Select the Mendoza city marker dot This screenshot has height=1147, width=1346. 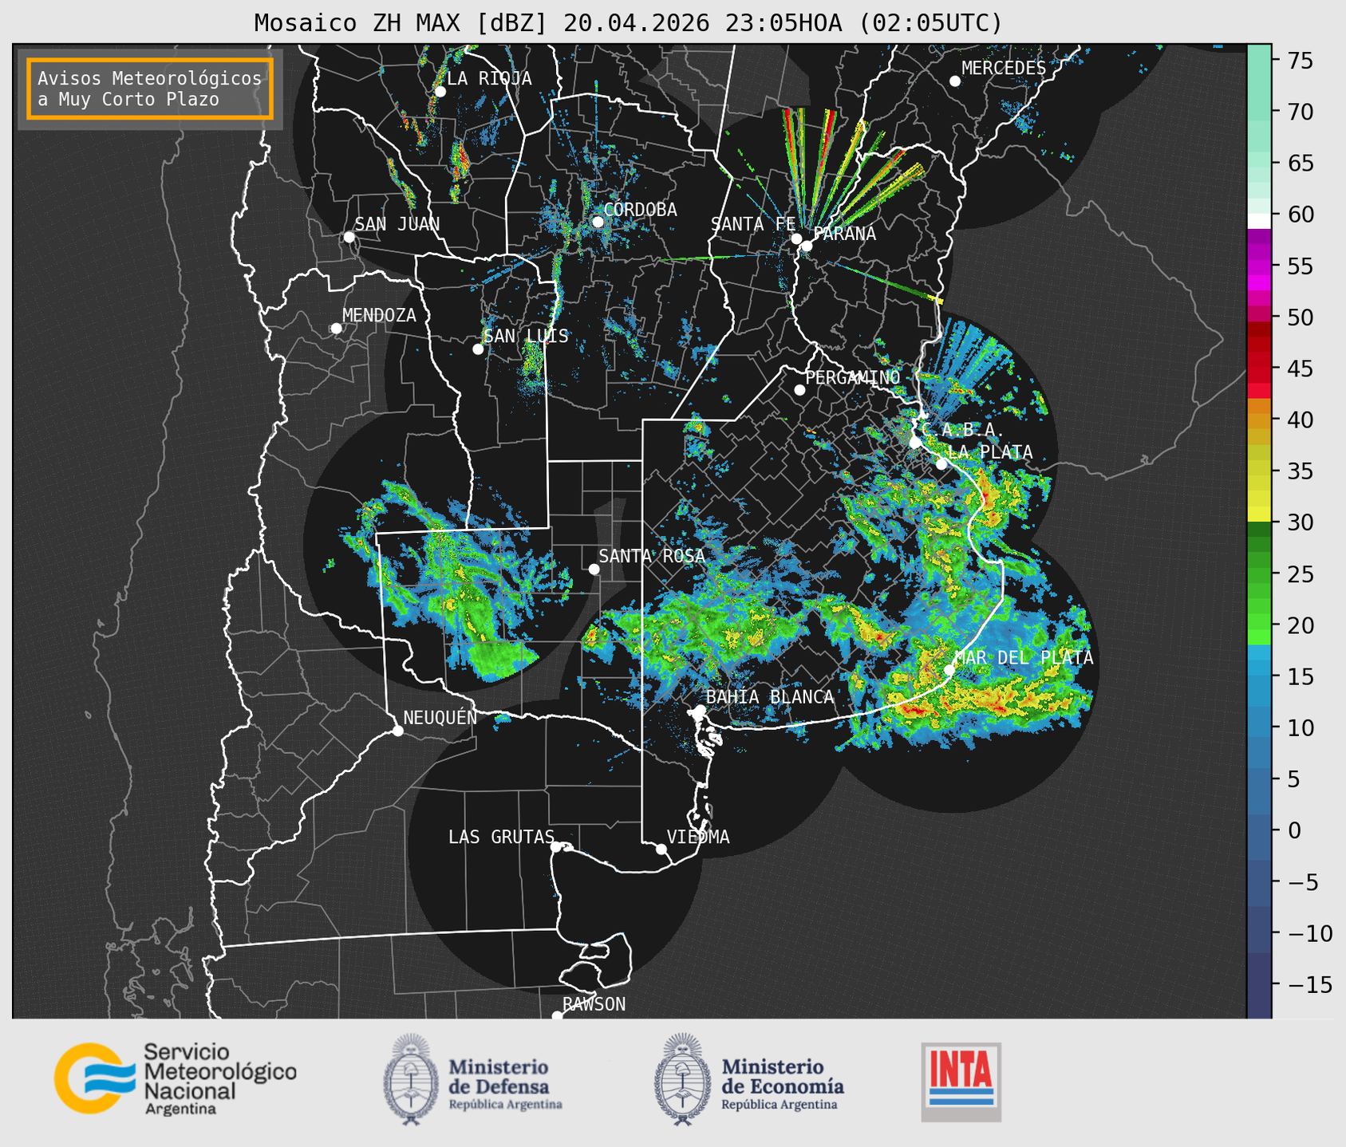coord(336,329)
